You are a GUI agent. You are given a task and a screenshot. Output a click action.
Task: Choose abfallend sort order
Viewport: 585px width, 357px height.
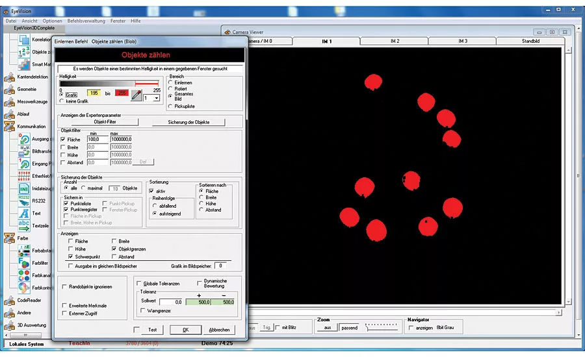point(155,206)
